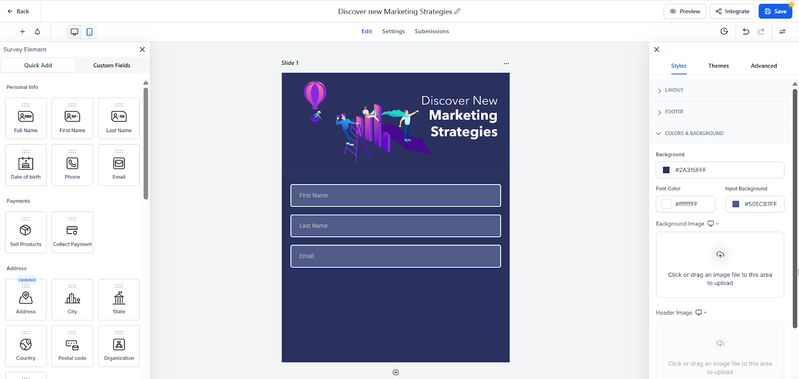799x379 pixels.
Task: Open Background Image device dropdown
Action: 713,224
